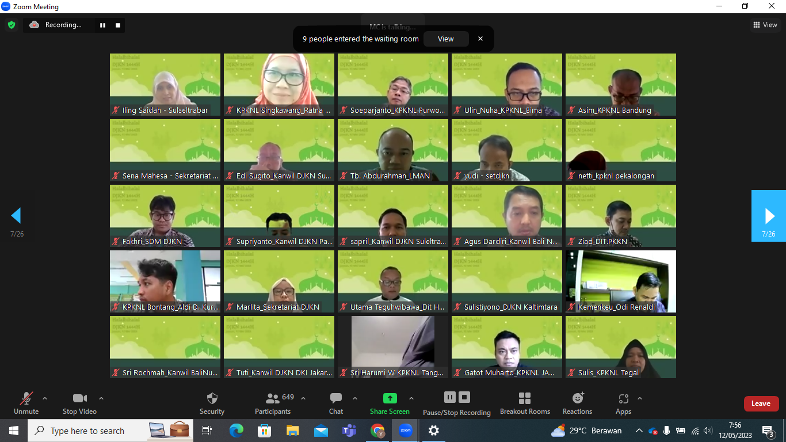Leave the meeting

click(761, 403)
